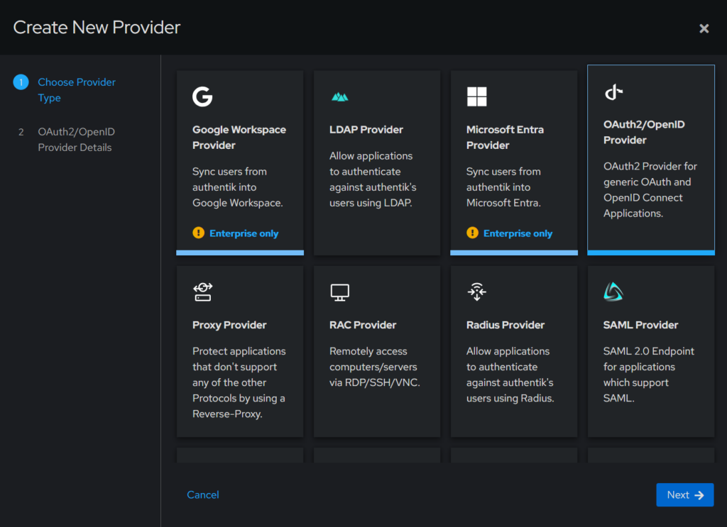Viewport: 727px width, 527px height.
Task: Click Enterprise only label on Microsoft Entra card
Action: [518, 233]
